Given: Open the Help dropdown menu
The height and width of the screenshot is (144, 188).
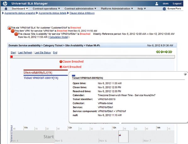Looking at the screenshot, I should tap(141, 9).
